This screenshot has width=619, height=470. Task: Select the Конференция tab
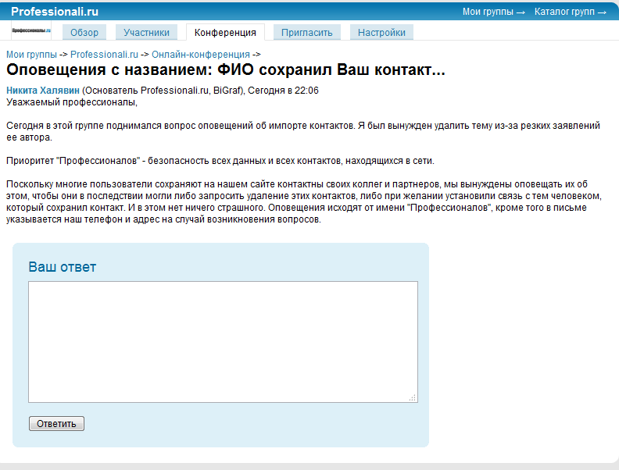coord(225,33)
